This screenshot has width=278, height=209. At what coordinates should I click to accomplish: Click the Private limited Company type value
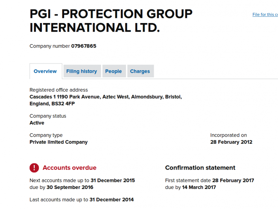click(x=59, y=142)
